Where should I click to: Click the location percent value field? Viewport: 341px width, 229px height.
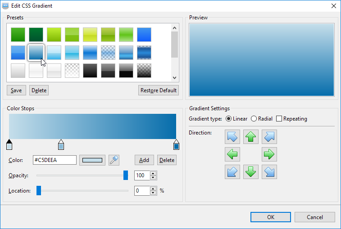(142, 191)
